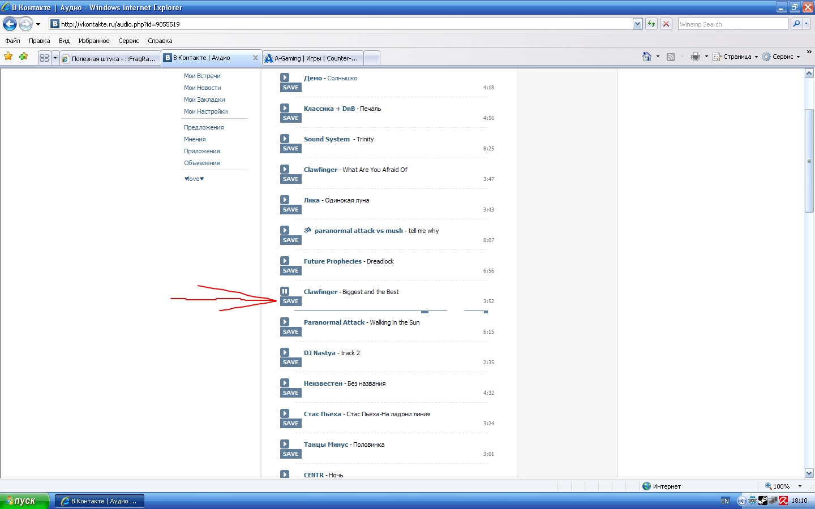Open Мои Новости sidebar link
Image resolution: width=815 pixels, height=509 pixels.
[x=203, y=88]
